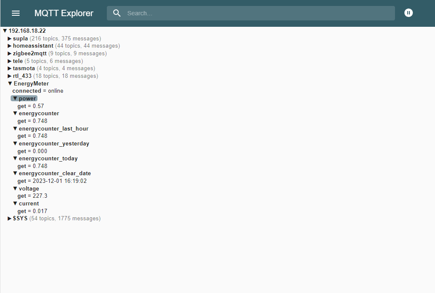This screenshot has width=435, height=293.
Task: Collapse the energycounter_last_hour arrow
Action: coord(15,128)
